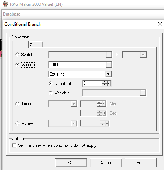Select the Timer condition radio button

(x=17, y=104)
